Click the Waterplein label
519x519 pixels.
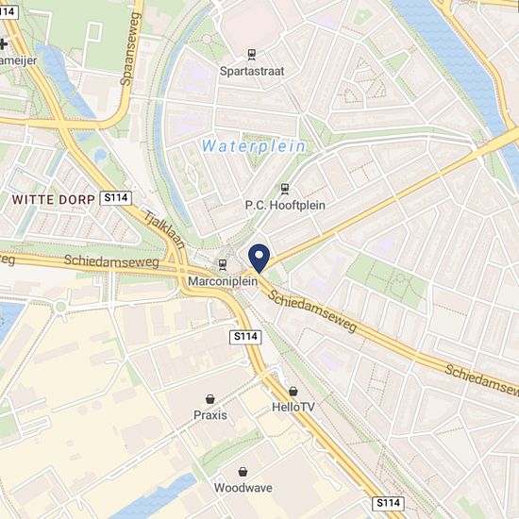pyautogui.click(x=253, y=146)
